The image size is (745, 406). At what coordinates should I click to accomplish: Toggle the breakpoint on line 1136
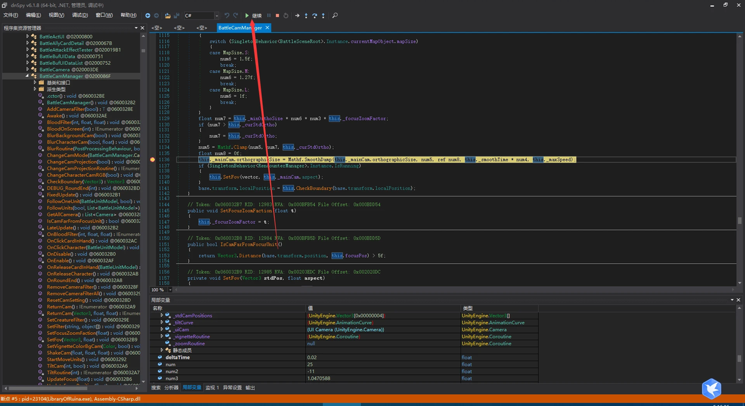point(152,160)
